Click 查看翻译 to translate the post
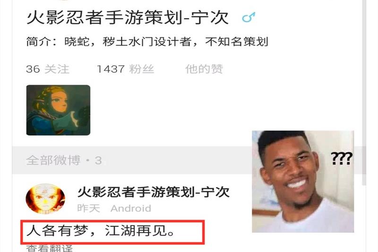 (50, 248)
